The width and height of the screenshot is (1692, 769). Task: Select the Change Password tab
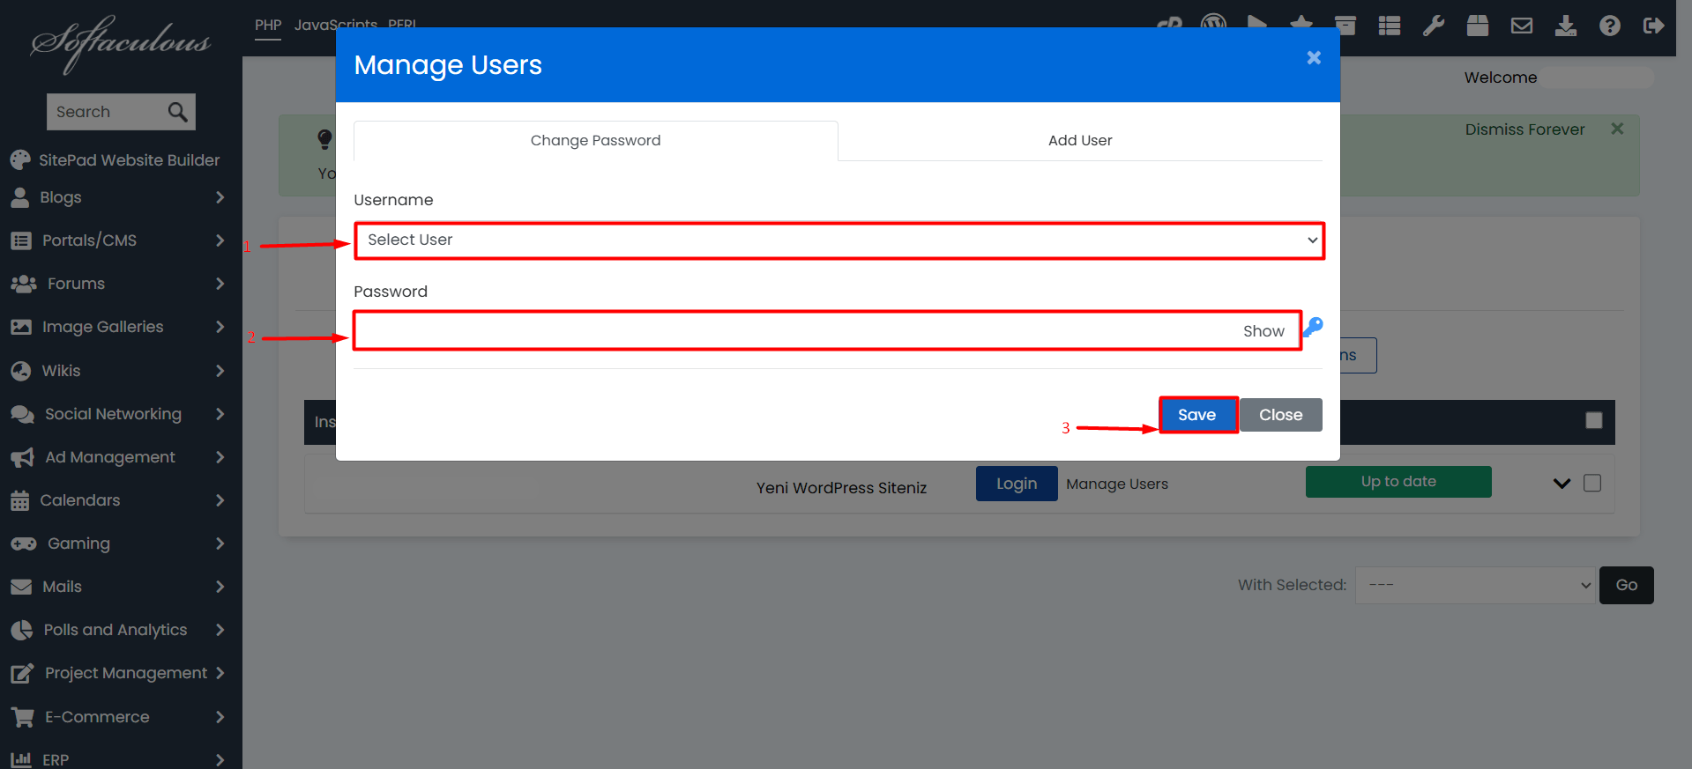(595, 141)
